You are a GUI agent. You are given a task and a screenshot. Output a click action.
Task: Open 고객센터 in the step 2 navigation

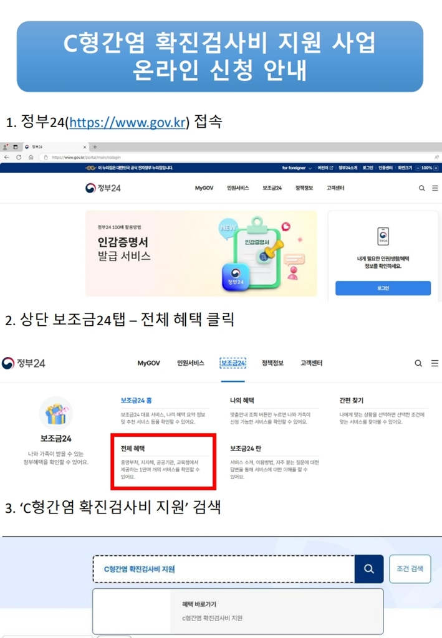point(311,363)
